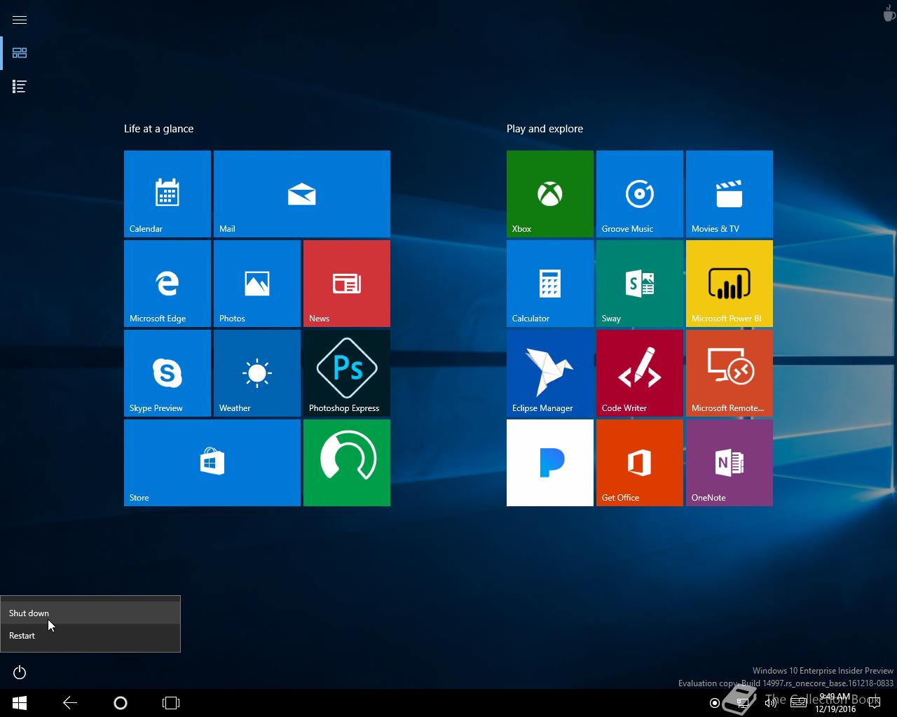The image size is (897, 717).
Task: Expand the hamburger menu
Action: (20, 20)
